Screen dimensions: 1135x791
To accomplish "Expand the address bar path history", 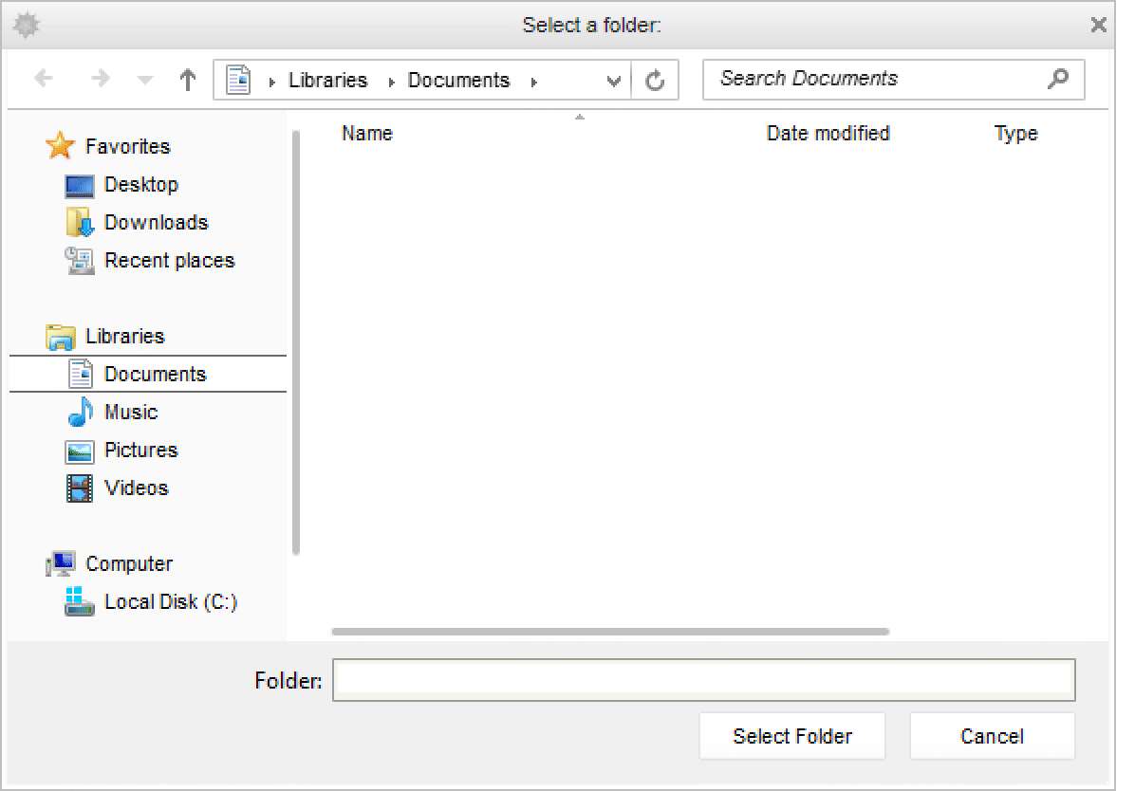I will coord(613,81).
